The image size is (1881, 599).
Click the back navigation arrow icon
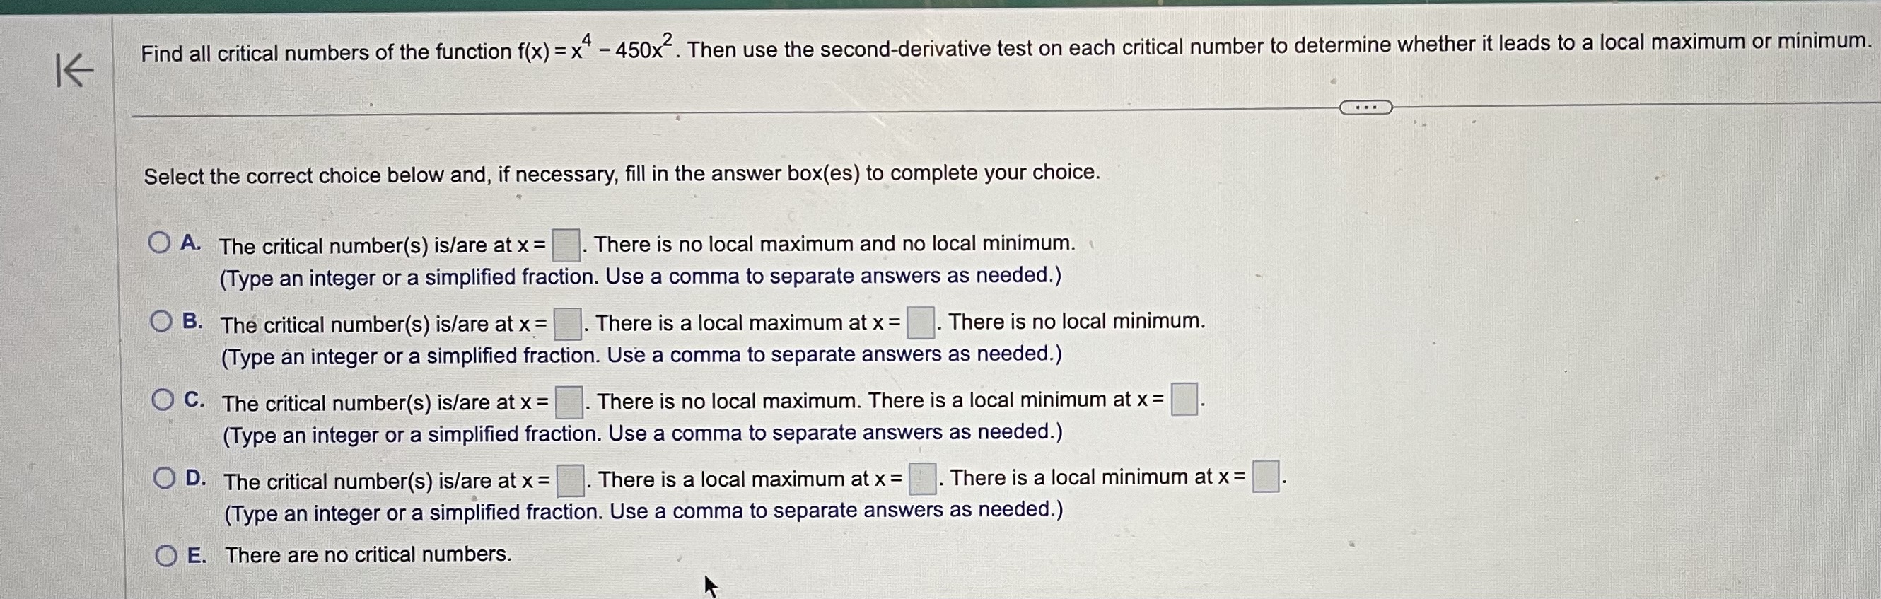tap(75, 69)
